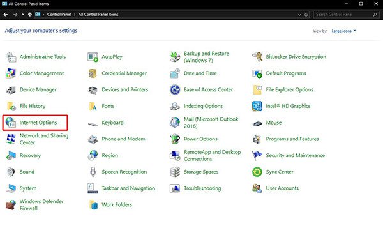Click the 'Sync Center' text label
This screenshot has width=383, height=235.
click(280, 172)
